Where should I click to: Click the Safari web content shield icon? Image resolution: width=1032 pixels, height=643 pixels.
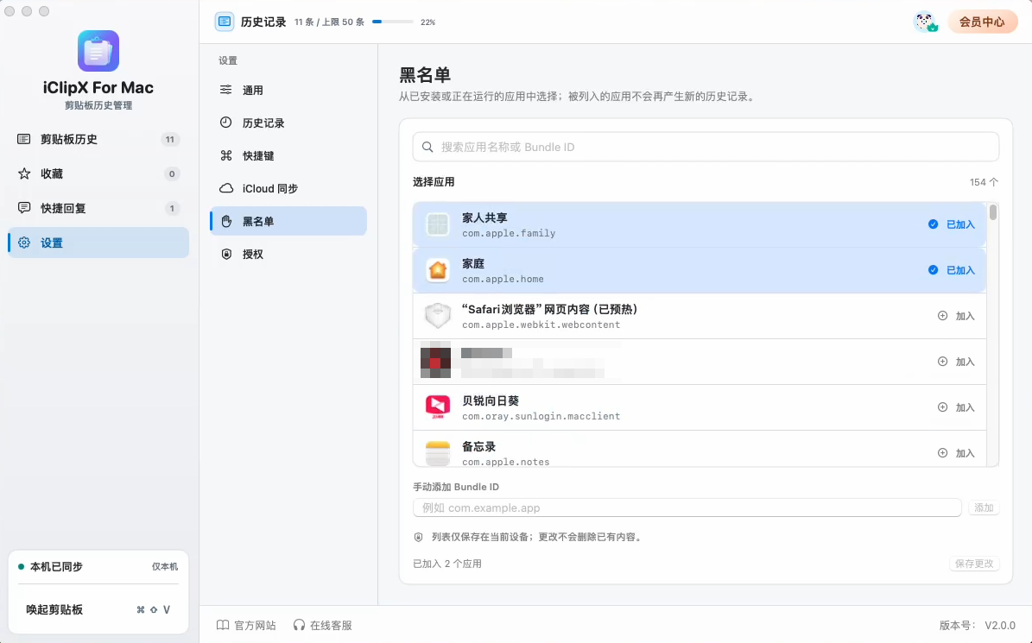click(x=438, y=316)
